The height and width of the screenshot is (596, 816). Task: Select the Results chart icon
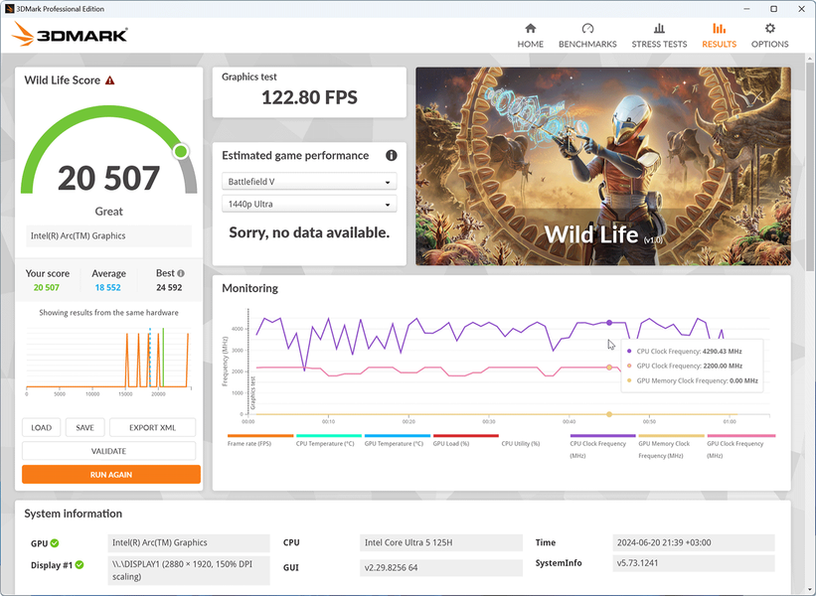[x=719, y=28]
